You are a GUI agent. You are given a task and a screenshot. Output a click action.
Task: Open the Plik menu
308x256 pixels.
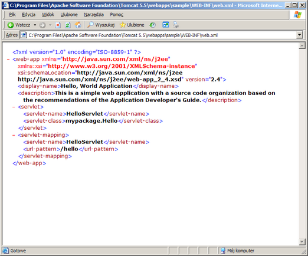click(12, 15)
